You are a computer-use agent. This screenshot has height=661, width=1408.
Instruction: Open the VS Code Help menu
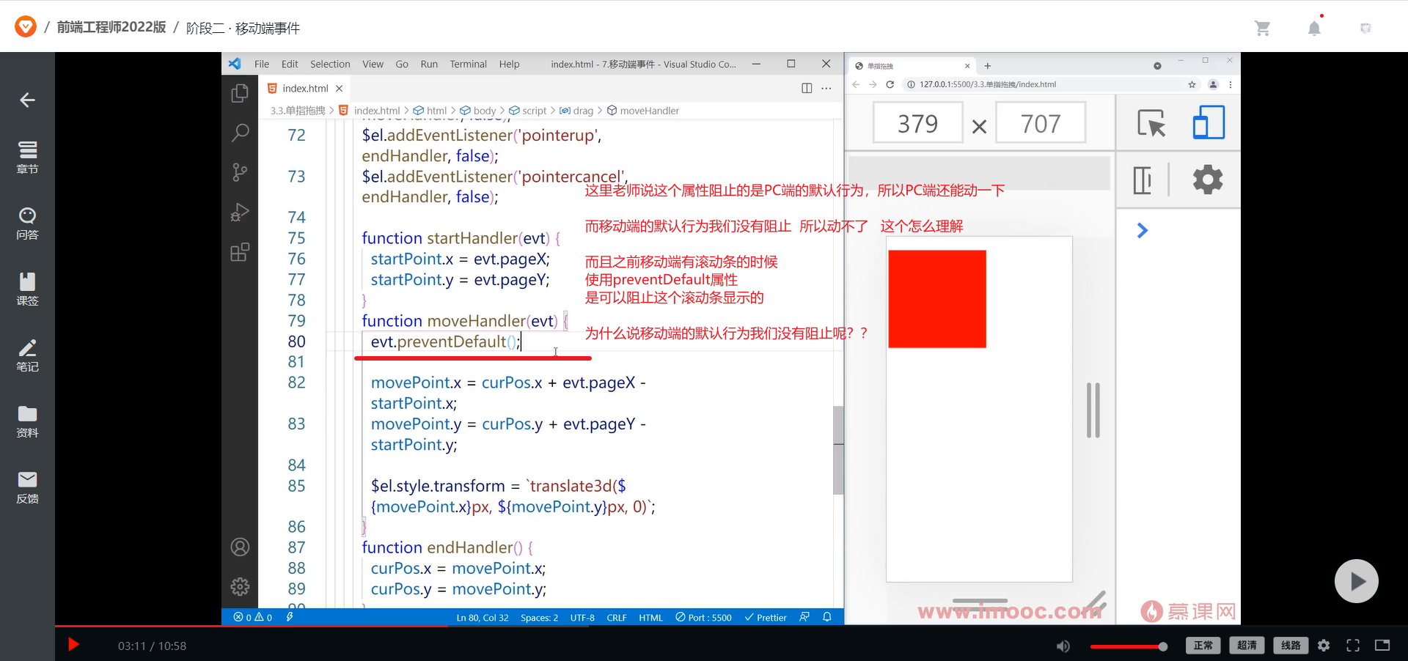point(509,64)
